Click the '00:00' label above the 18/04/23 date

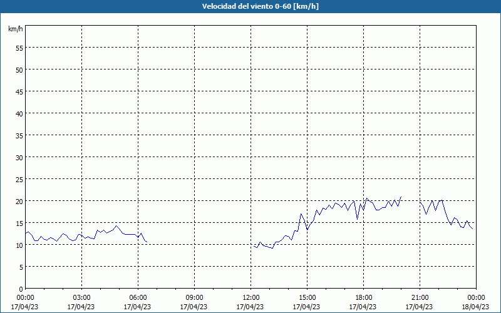tap(476, 298)
